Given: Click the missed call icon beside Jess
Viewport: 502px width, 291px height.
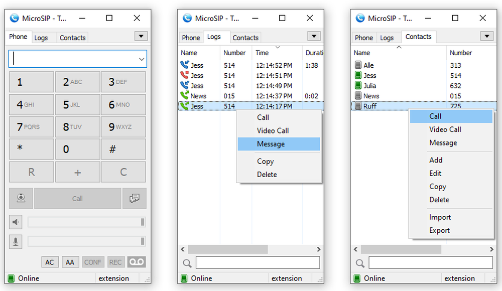Looking at the screenshot, I should (x=184, y=75).
